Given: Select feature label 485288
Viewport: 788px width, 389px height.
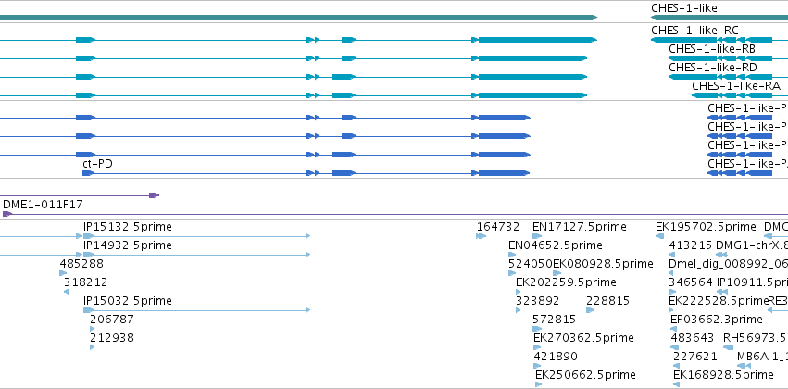Looking at the screenshot, I should pos(81,263).
